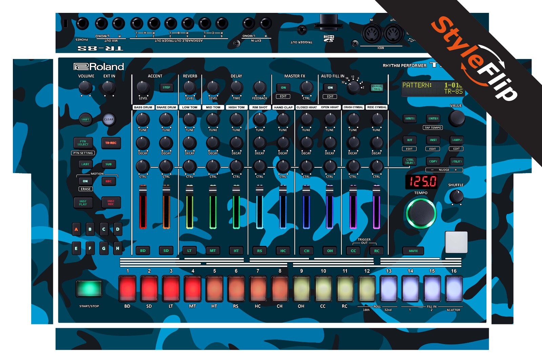The width and height of the screenshot is (542, 360).
Task: Click the large TEMPO dial
Action: click(x=421, y=213)
